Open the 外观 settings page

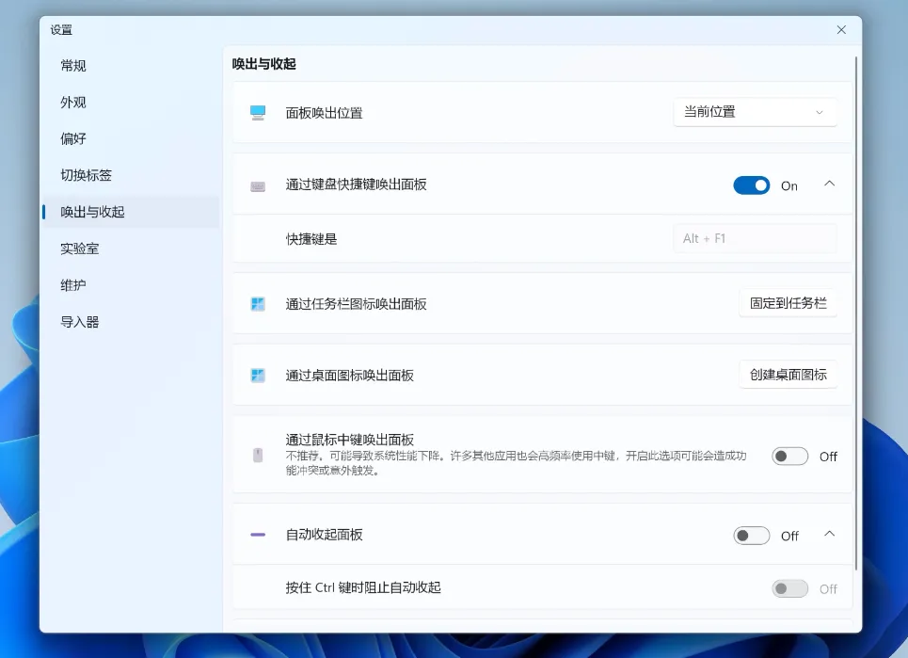131,103
